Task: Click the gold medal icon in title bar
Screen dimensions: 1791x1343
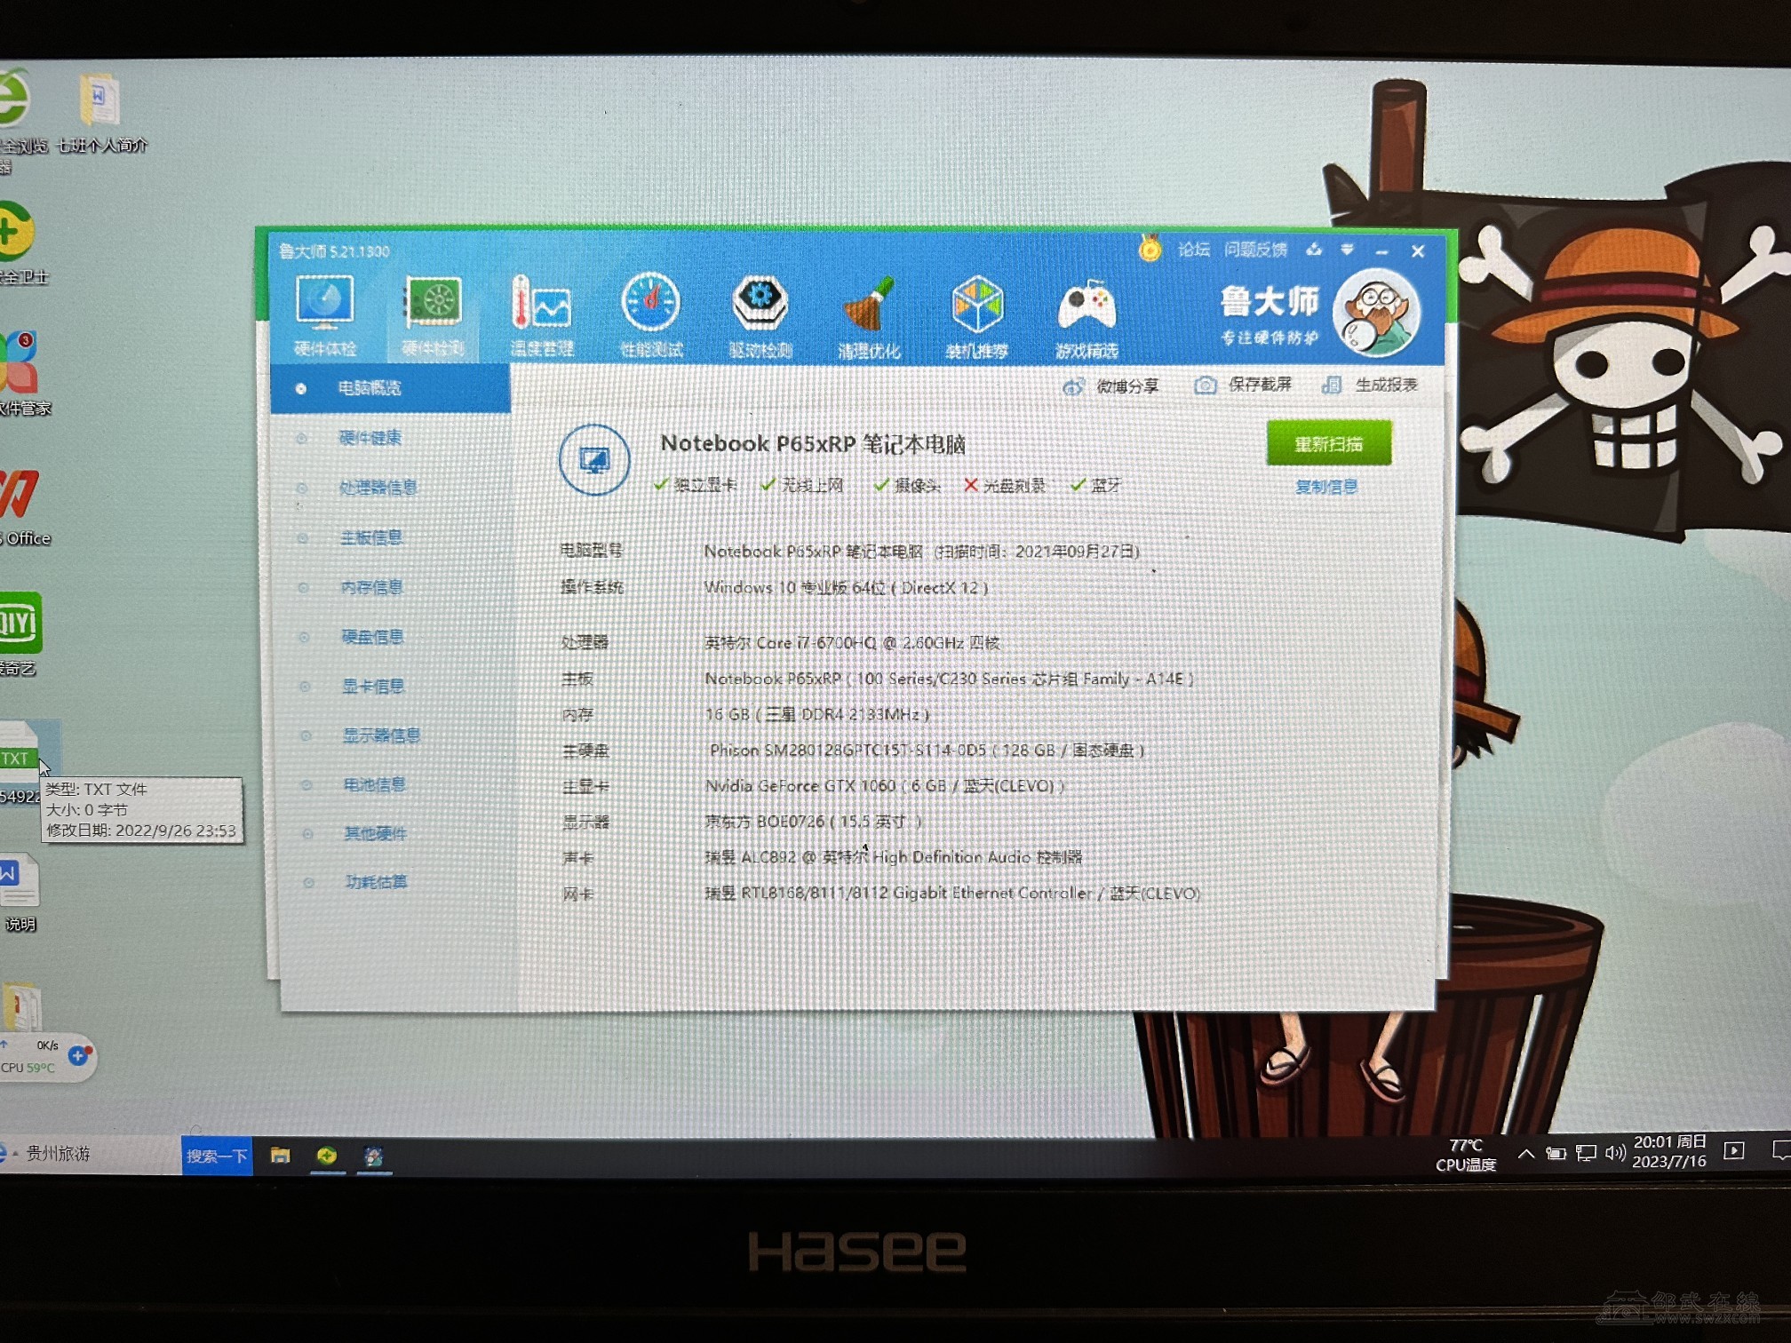Action: pyautogui.click(x=1150, y=248)
